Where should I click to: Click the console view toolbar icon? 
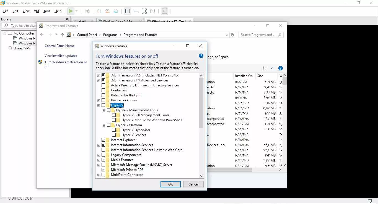pos(164,11)
